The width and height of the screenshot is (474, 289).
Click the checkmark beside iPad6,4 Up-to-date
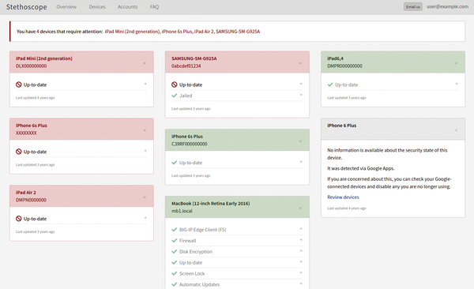[330, 84]
